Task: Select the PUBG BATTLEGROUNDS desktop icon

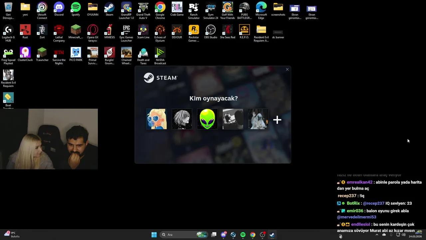Action: point(244,11)
